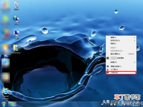
Task: Click the greyed 粘贴(P) entry
Action: point(121,48)
